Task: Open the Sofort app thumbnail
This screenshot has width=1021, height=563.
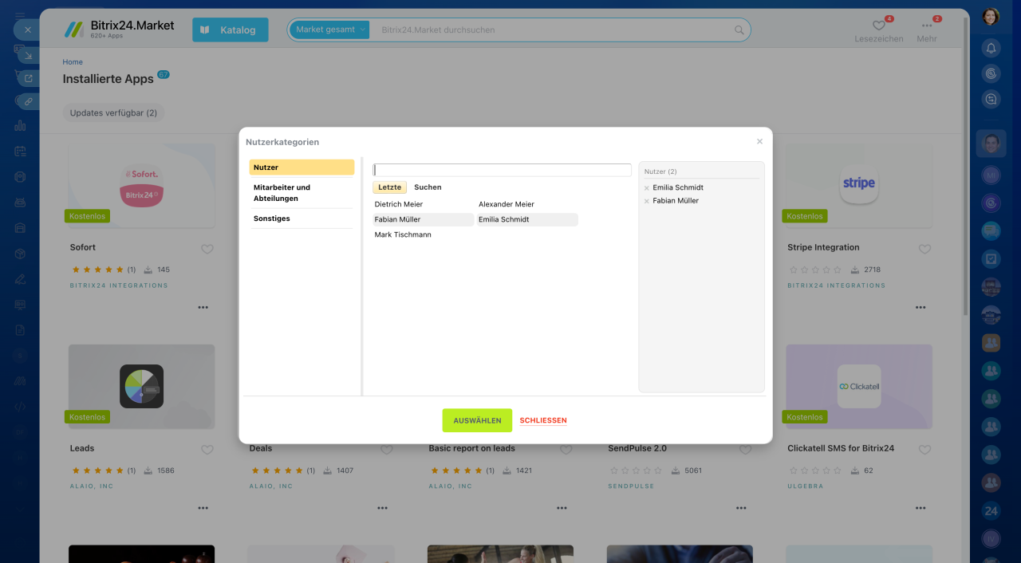Action: pos(141,185)
